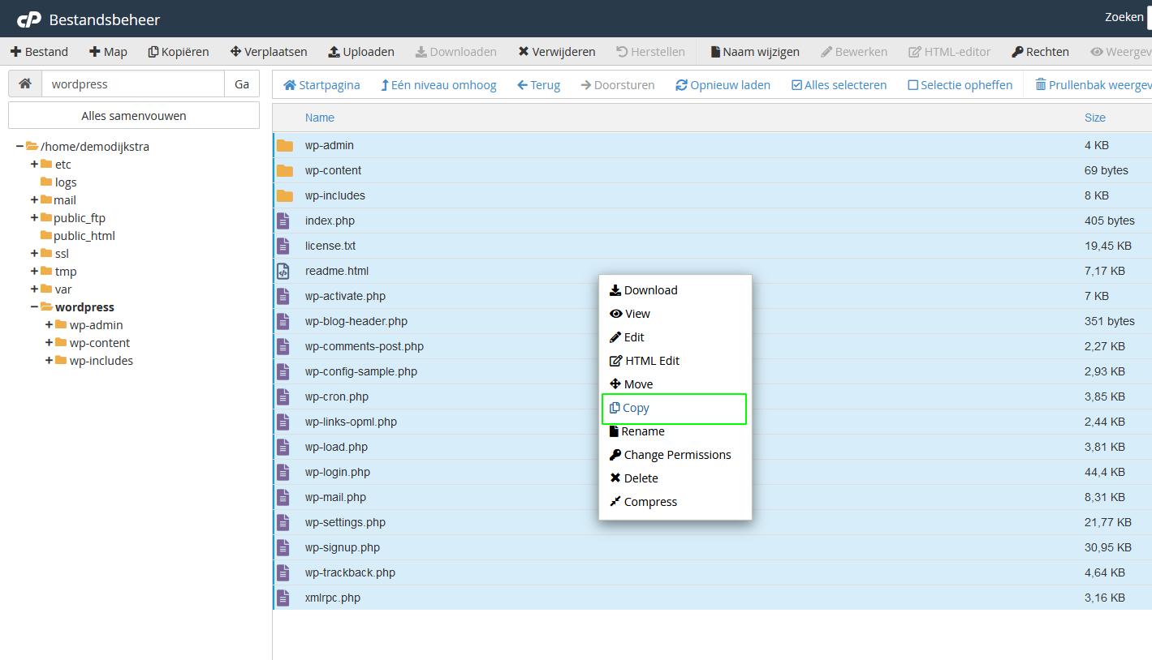
Task: Click the readme.html file icon
Action: pos(283,271)
